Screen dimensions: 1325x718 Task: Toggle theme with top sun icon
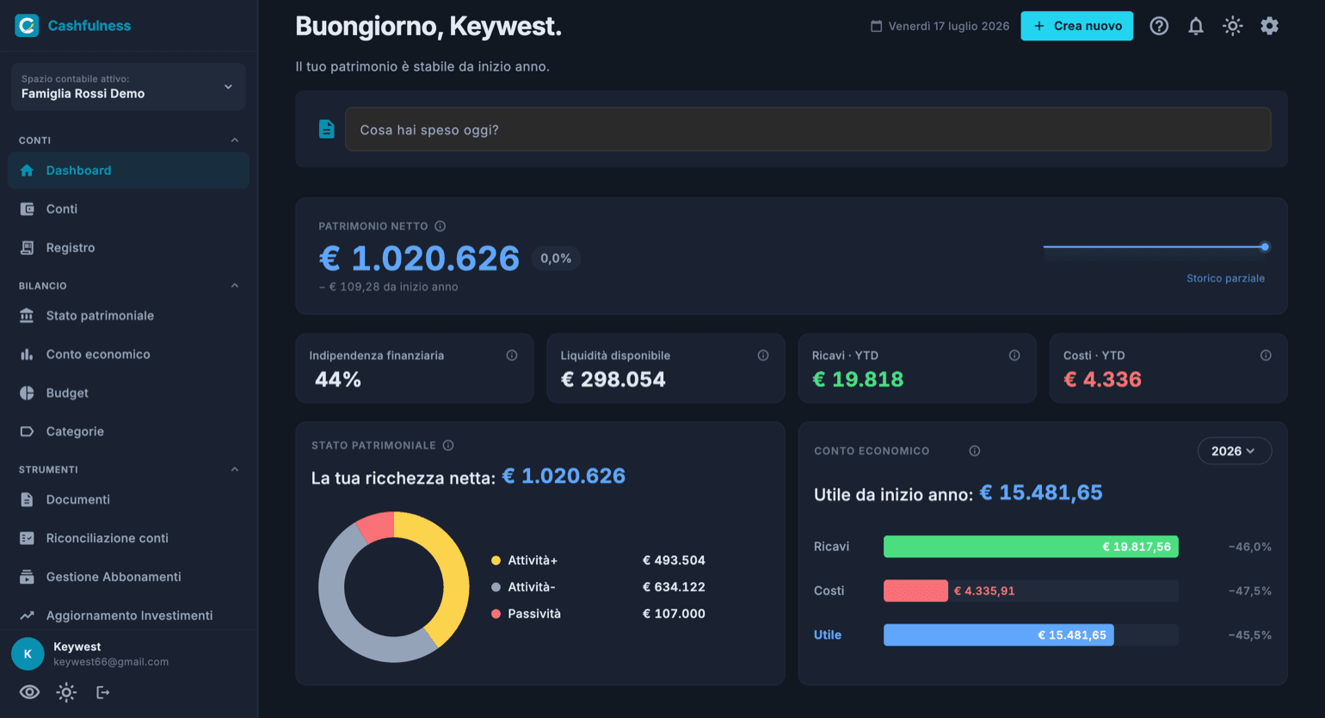(x=1233, y=26)
